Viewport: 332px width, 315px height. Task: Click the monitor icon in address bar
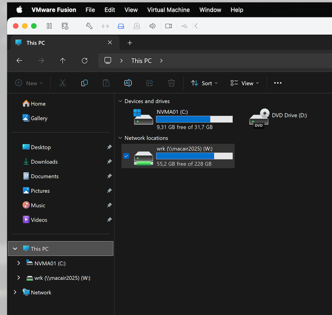pos(108,61)
